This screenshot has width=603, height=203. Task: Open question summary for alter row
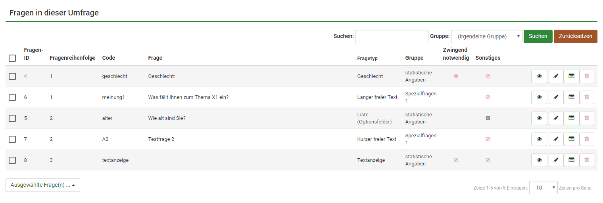coord(571,118)
